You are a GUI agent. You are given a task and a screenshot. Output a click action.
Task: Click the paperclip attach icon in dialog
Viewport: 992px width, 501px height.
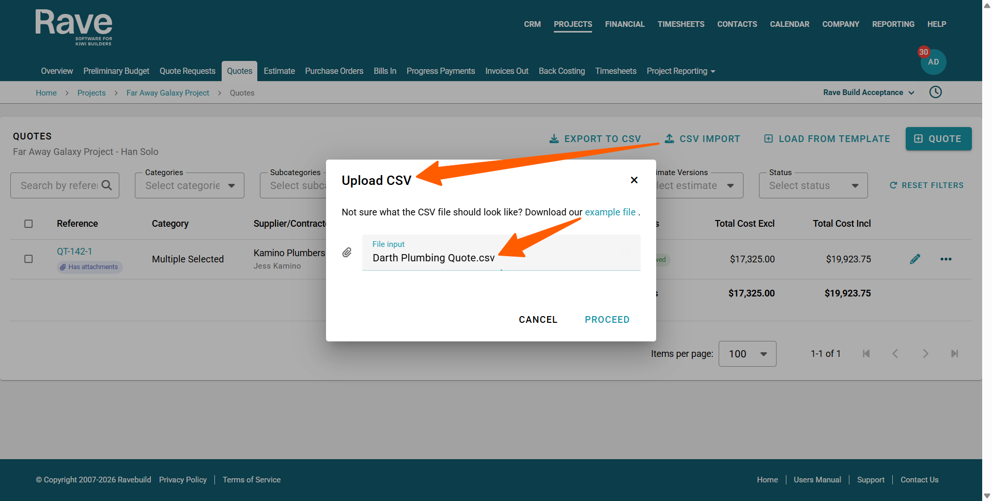point(347,253)
